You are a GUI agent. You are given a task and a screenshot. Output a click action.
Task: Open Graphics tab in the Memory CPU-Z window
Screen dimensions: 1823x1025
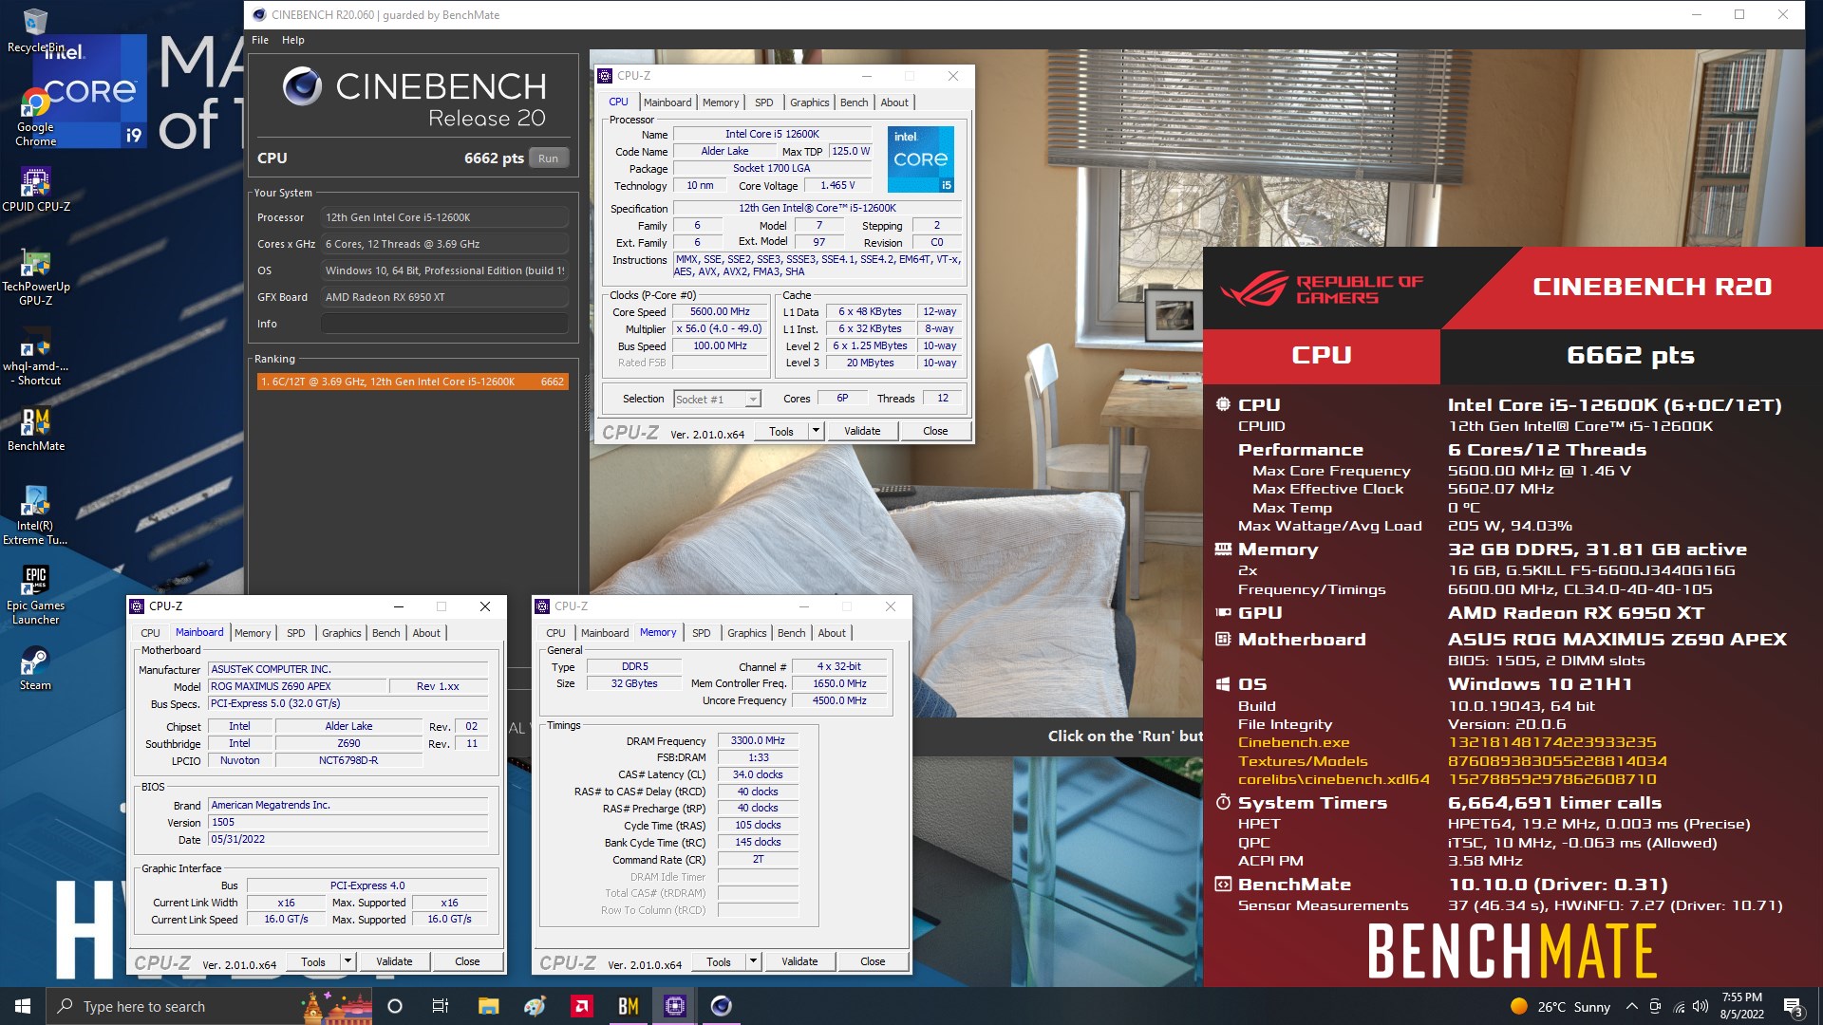coord(746,633)
